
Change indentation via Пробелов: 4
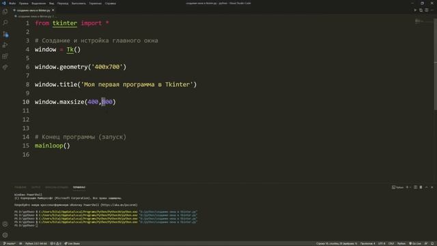coord(367,243)
